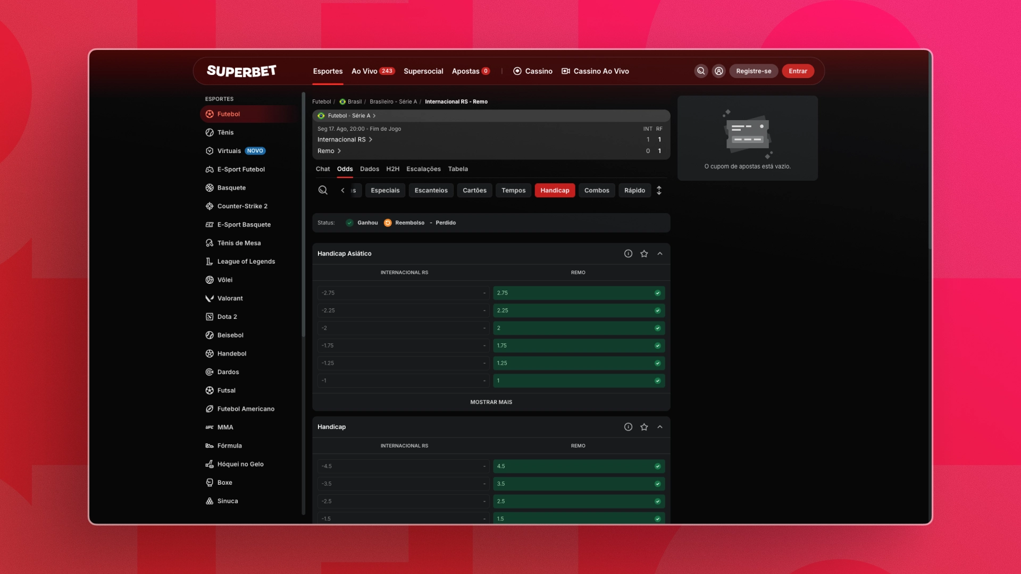1021x574 pixels.
Task: Select the Beisebol icon
Action: click(x=210, y=335)
